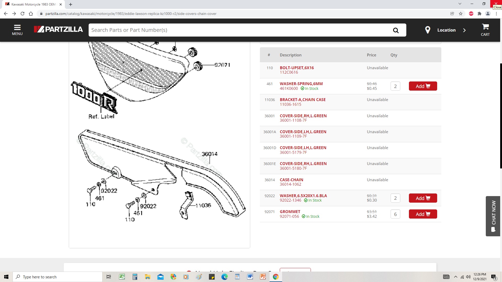Viewport: 502px width, 282px height.
Task: Click quantity box for GROMMET
Action: pyautogui.click(x=395, y=214)
